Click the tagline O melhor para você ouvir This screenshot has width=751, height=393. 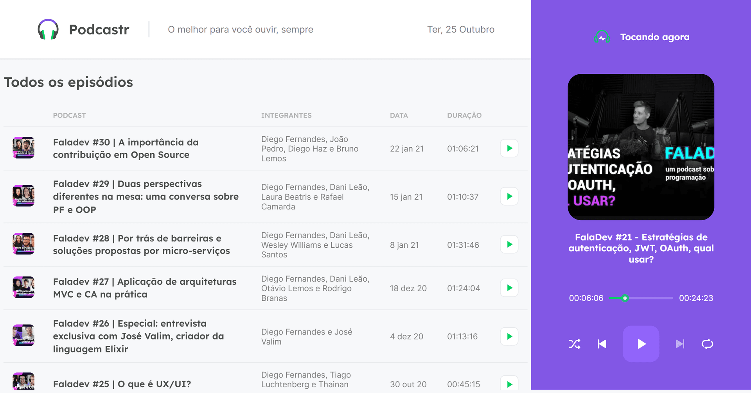click(241, 30)
